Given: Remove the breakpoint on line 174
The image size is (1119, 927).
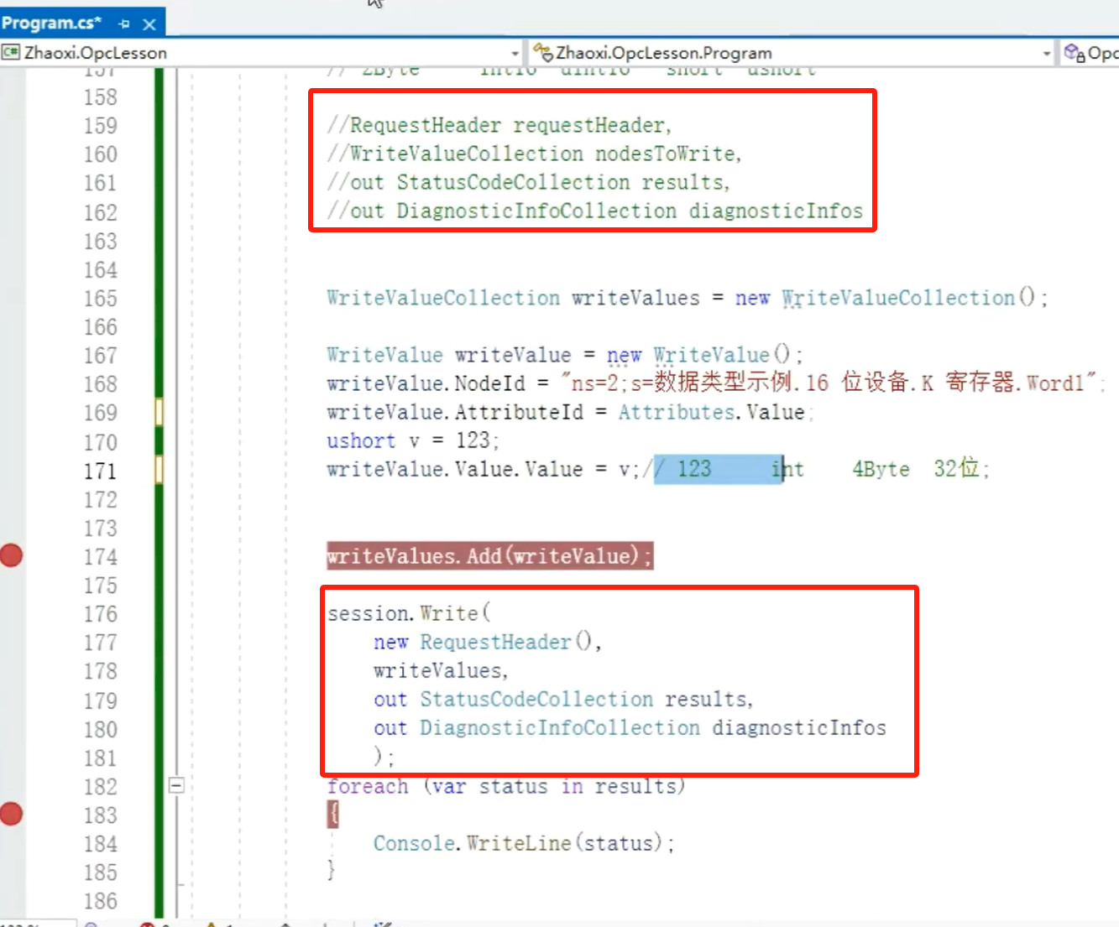Looking at the screenshot, I should point(12,555).
